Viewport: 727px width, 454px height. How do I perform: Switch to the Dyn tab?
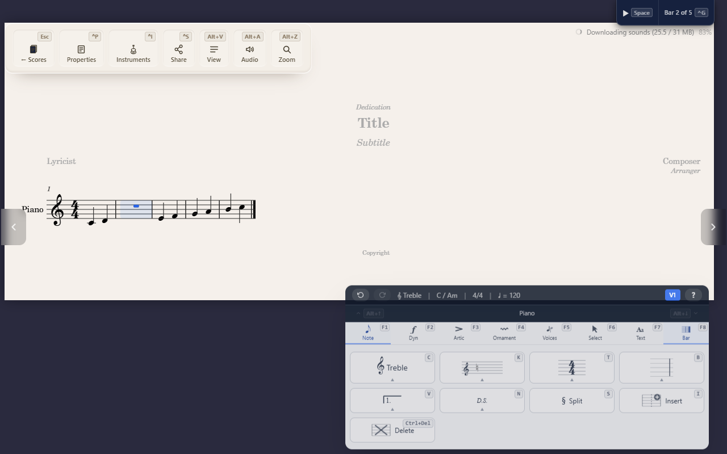(413, 333)
